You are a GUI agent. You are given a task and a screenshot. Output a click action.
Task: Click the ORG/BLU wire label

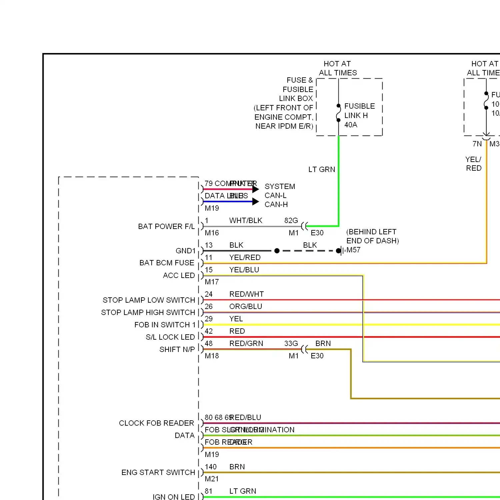pos(246,306)
